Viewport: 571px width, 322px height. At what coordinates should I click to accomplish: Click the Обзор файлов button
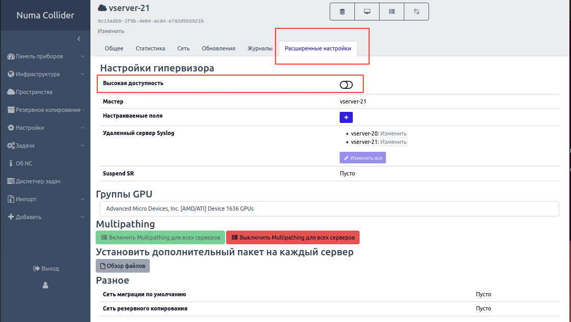coord(123,265)
